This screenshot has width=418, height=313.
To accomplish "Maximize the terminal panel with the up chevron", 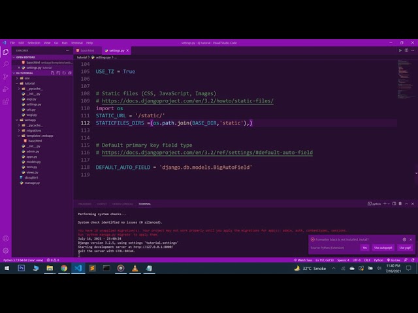I will (406, 203).
